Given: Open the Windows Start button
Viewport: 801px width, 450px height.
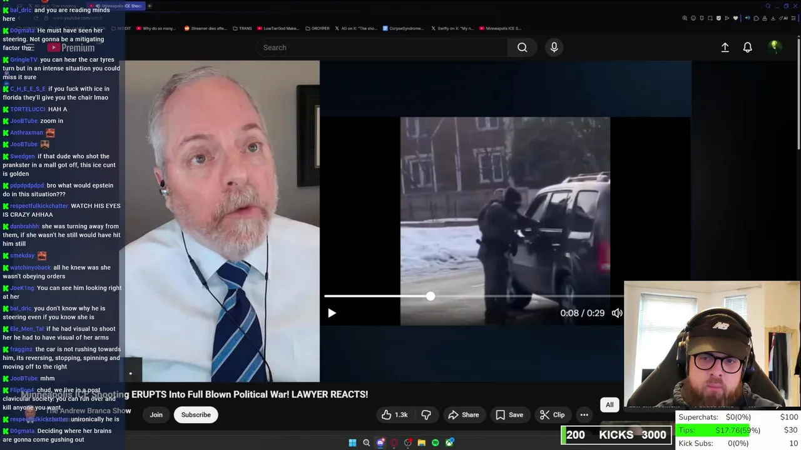Looking at the screenshot, I should 352,442.
